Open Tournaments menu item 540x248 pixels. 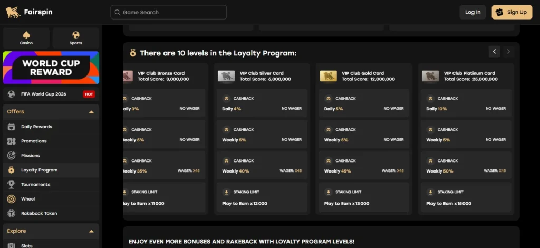click(x=51, y=185)
